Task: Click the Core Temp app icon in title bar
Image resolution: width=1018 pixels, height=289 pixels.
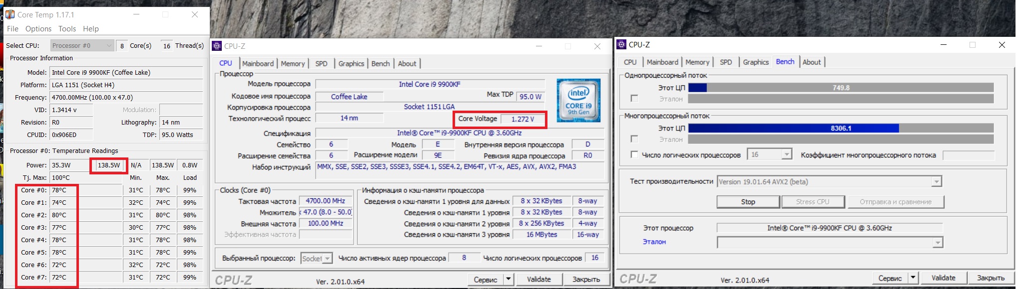Action: [x=10, y=14]
